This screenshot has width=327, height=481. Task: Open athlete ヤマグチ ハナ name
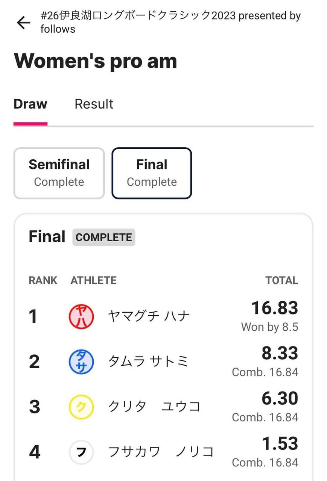tap(148, 316)
